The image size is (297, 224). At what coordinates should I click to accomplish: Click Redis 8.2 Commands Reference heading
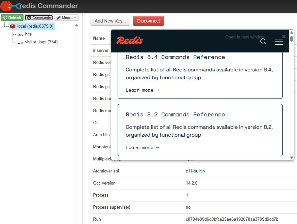(x=175, y=114)
